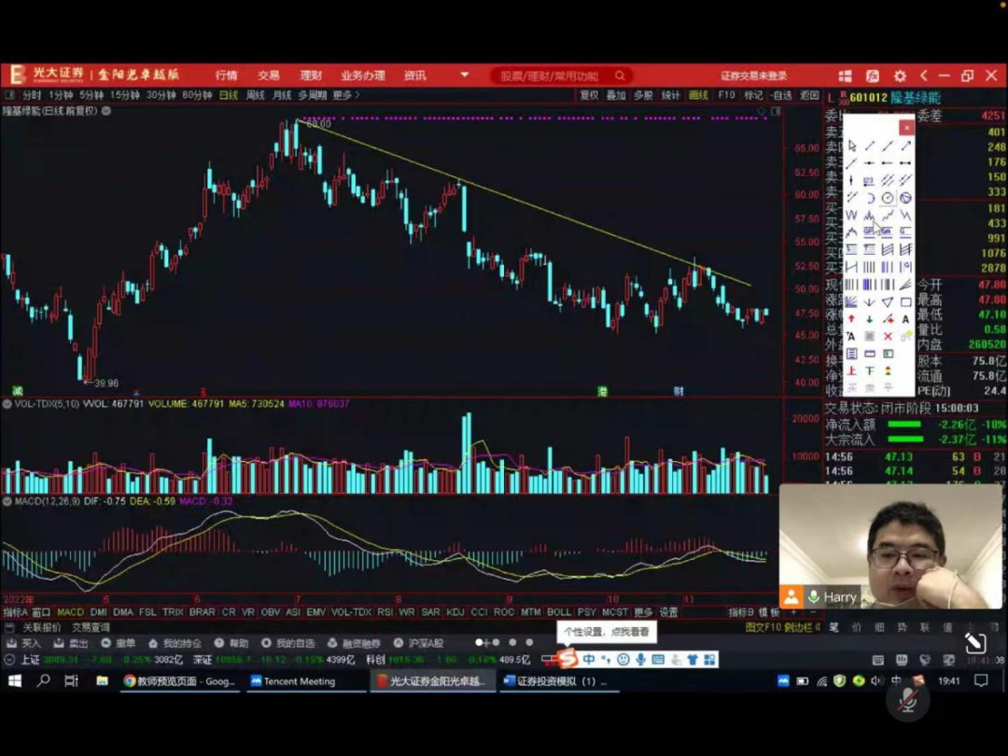This screenshot has height=756, width=1008.
Task: Enable the KDJ indicator
Action: click(455, 612)
